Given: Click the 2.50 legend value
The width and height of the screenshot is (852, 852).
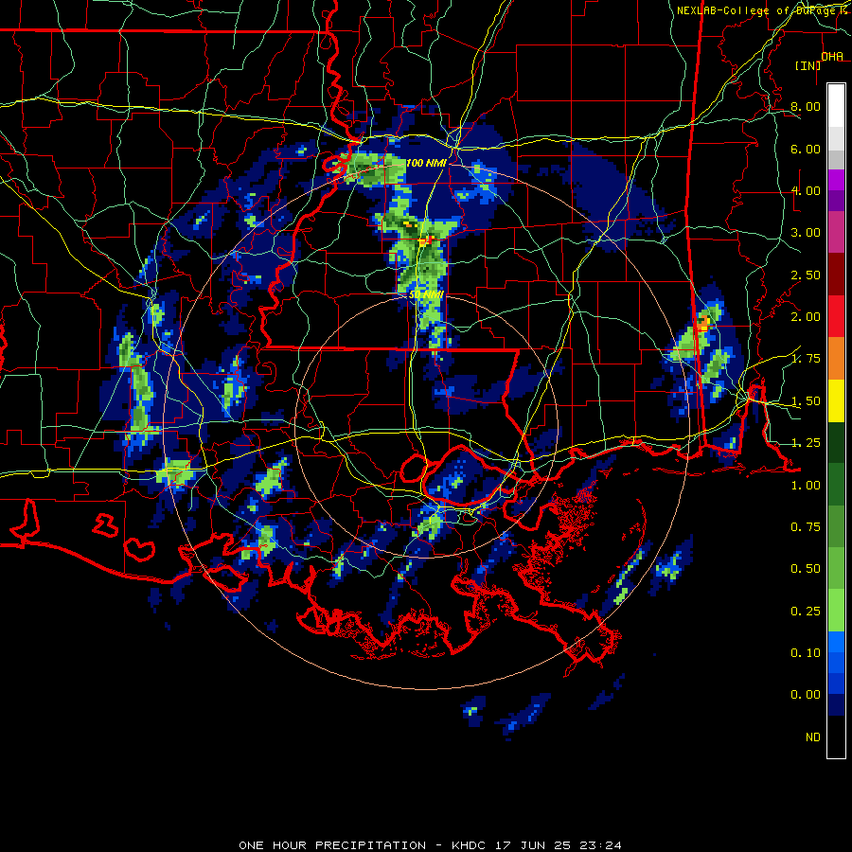Looking at the screenshot, I should [806, 275].
